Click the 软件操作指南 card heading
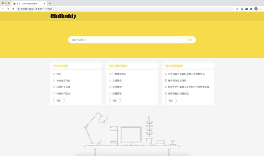This screenshot has width=264, height=156. pyautogui.click(x=118, y=66)
